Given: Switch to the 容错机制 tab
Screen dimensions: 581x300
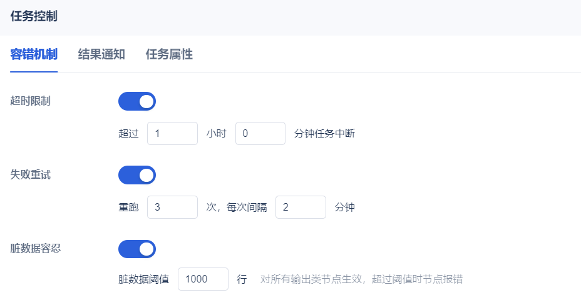Looking at the screenshot, I should [x=34, y=54].
